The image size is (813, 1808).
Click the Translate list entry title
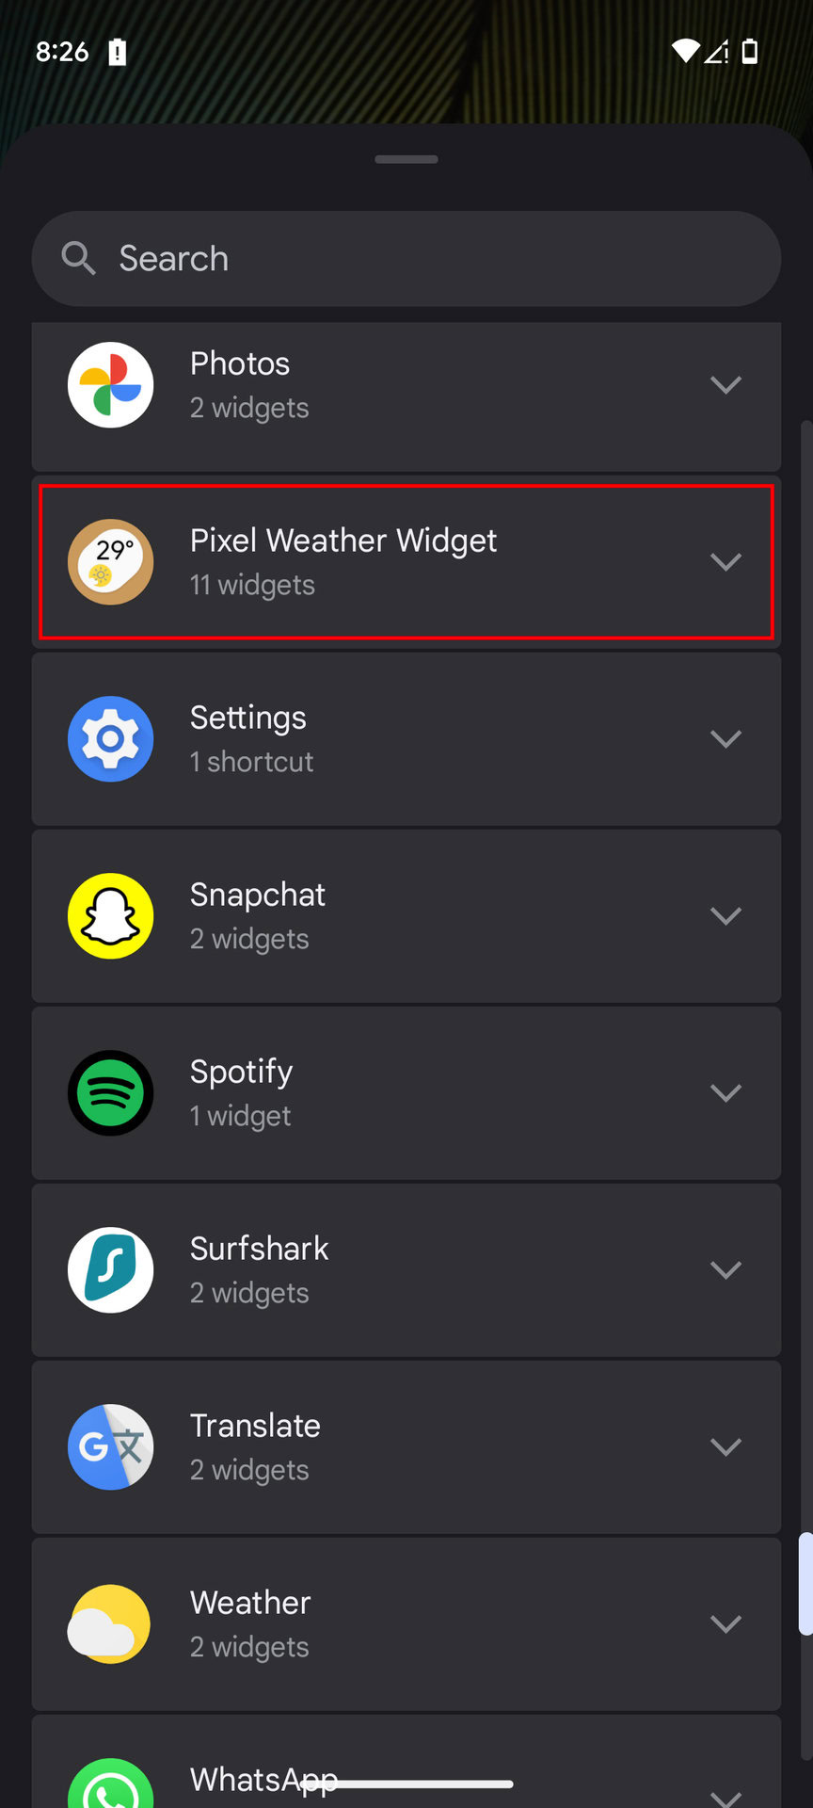click(255, 1426)
